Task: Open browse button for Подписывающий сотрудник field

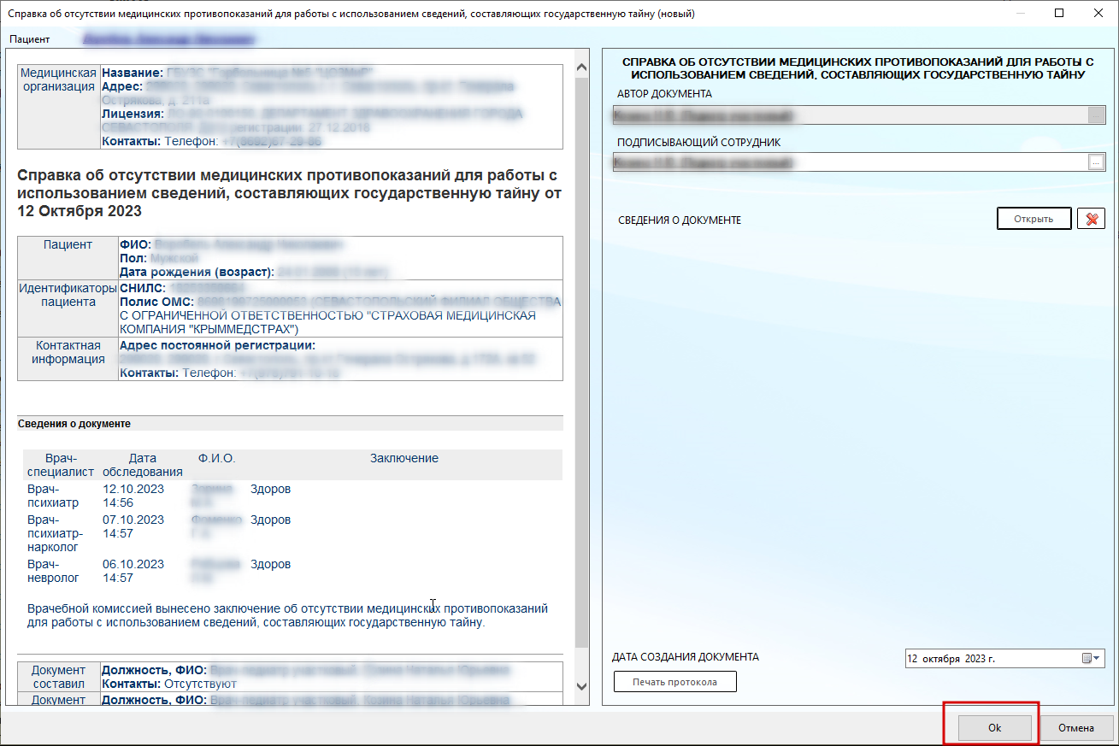Action: pos(1097,162)
